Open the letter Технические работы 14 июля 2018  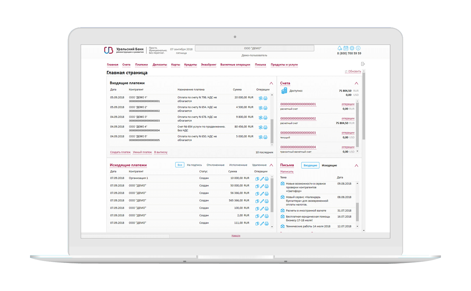coord(308,226)
